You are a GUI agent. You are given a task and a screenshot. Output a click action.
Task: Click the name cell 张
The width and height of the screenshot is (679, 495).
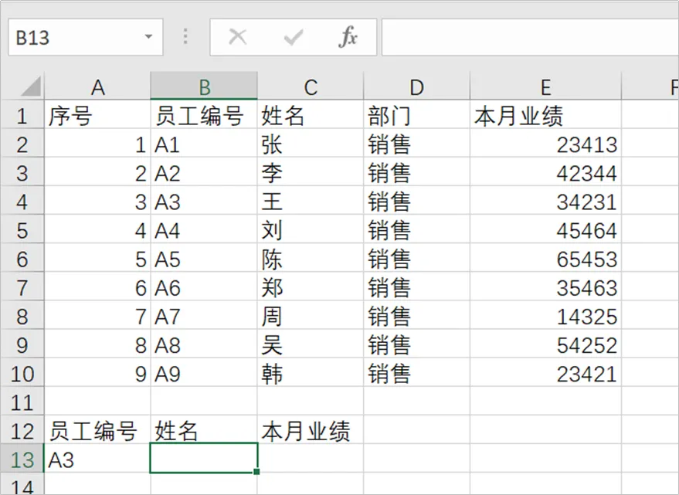click(x=310, y=144)
